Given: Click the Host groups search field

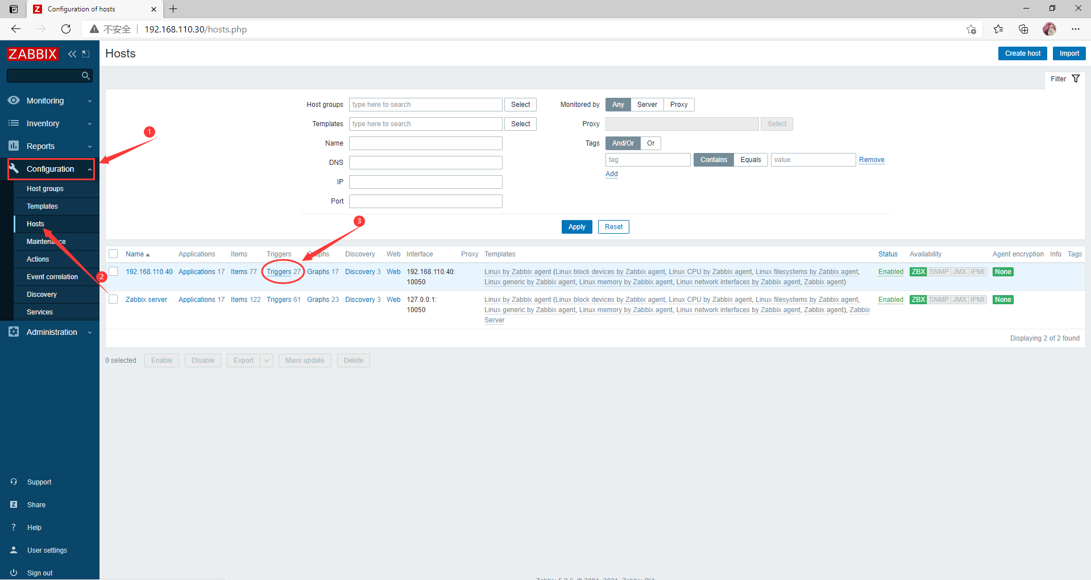Looking at the screenshot, I should (x=426, y=105).
